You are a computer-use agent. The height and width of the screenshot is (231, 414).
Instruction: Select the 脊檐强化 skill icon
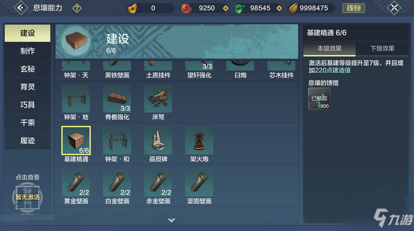coord(117,98)
